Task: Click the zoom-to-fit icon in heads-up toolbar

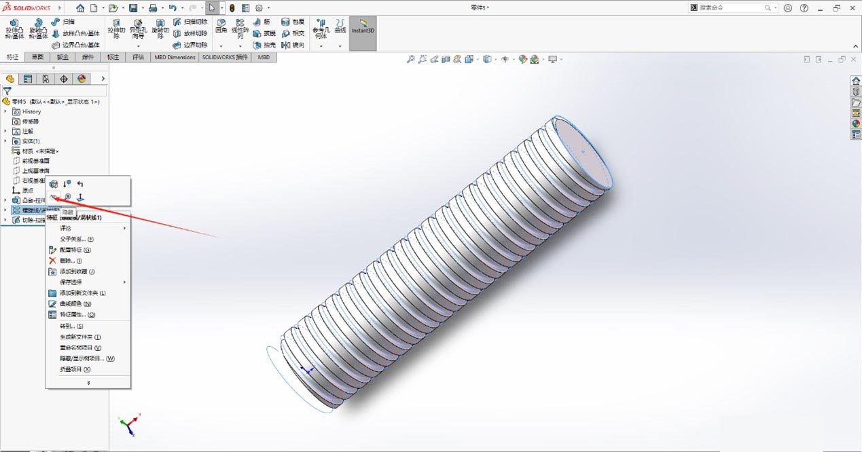Action: pos(410,59)
